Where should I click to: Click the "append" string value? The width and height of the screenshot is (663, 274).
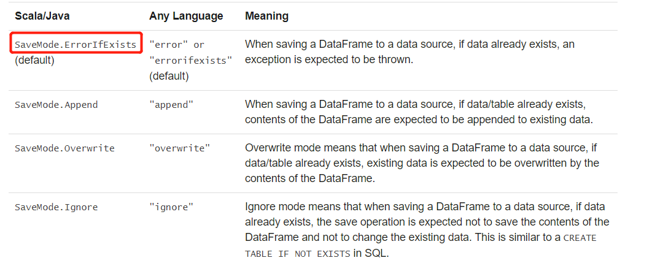tap(171, 105)
